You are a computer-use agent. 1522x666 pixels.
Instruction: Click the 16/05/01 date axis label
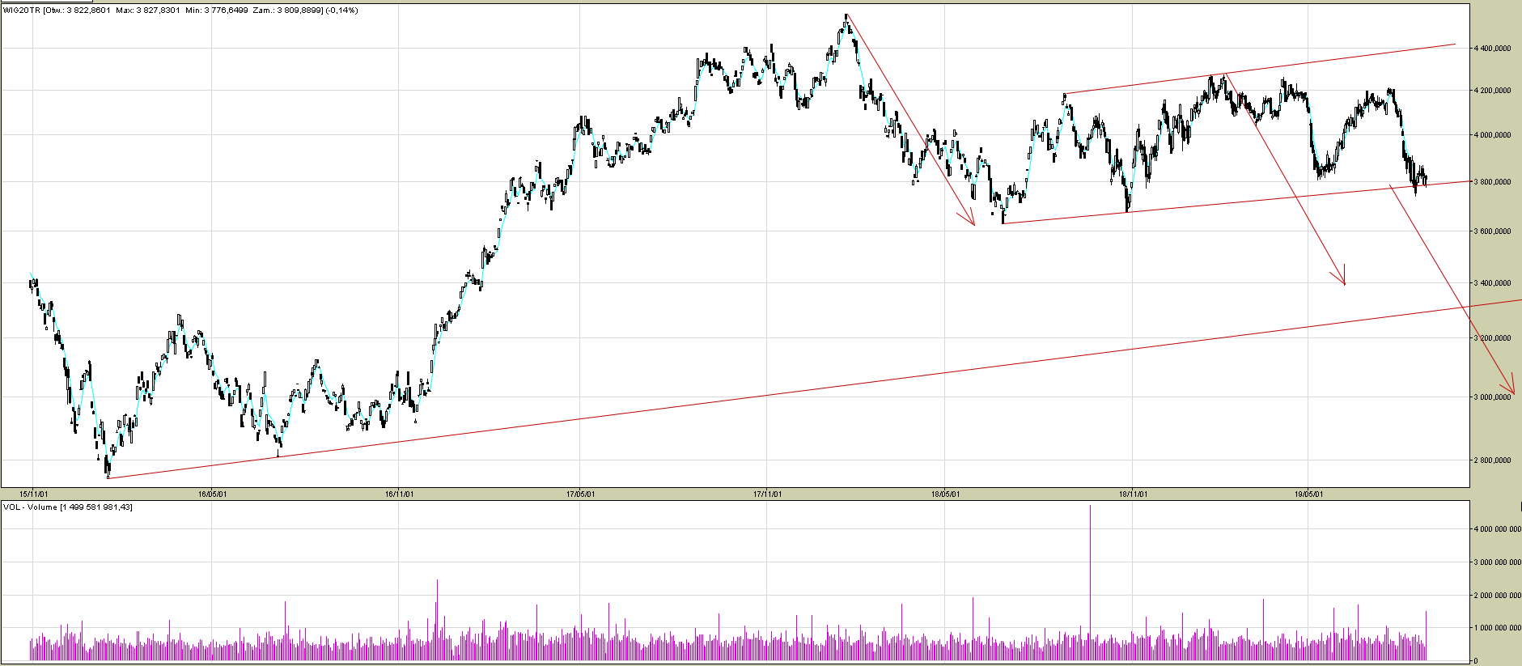(212, 494)
